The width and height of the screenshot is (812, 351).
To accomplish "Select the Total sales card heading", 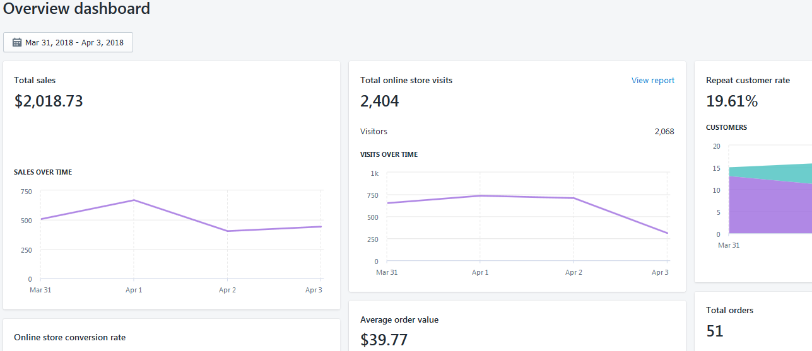I will coord(35,81).
